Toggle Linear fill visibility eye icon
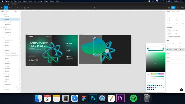The image size is (185, 104). tap(180, 50)
